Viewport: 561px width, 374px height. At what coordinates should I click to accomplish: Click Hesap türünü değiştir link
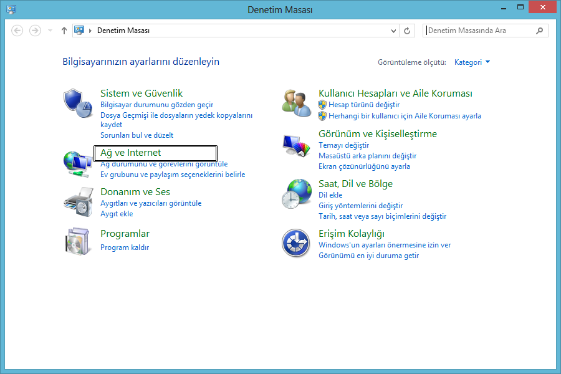click(364, 105)
